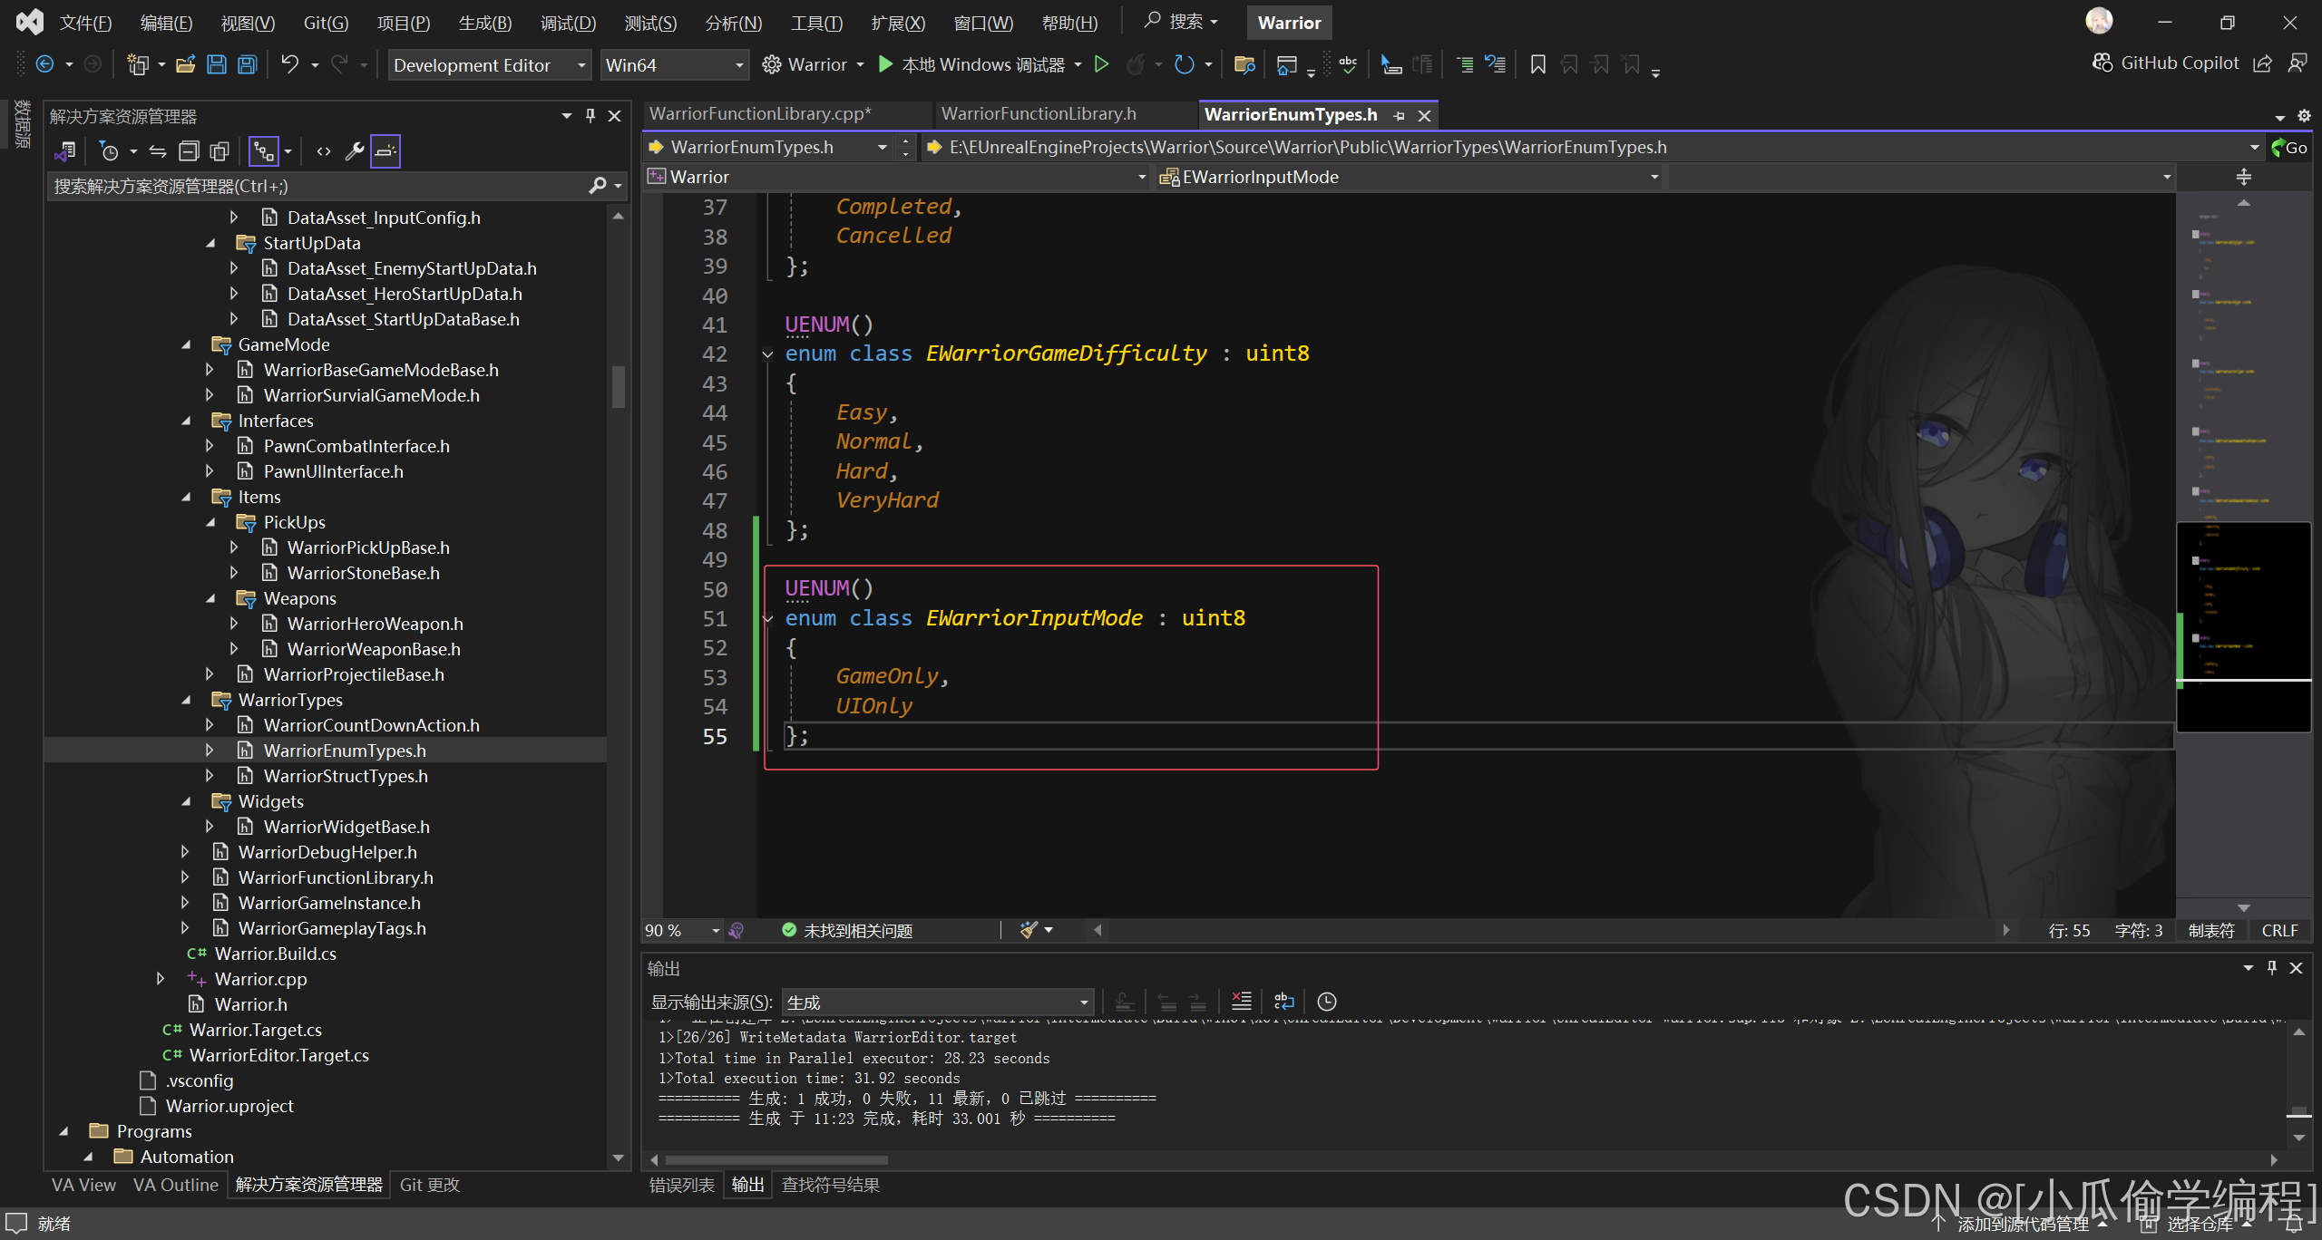
Task: Click the Toggle Bookmark icon
Action: pos(1537,64)
